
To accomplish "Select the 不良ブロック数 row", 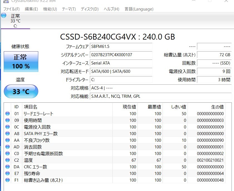I will [x=114, y=140].
